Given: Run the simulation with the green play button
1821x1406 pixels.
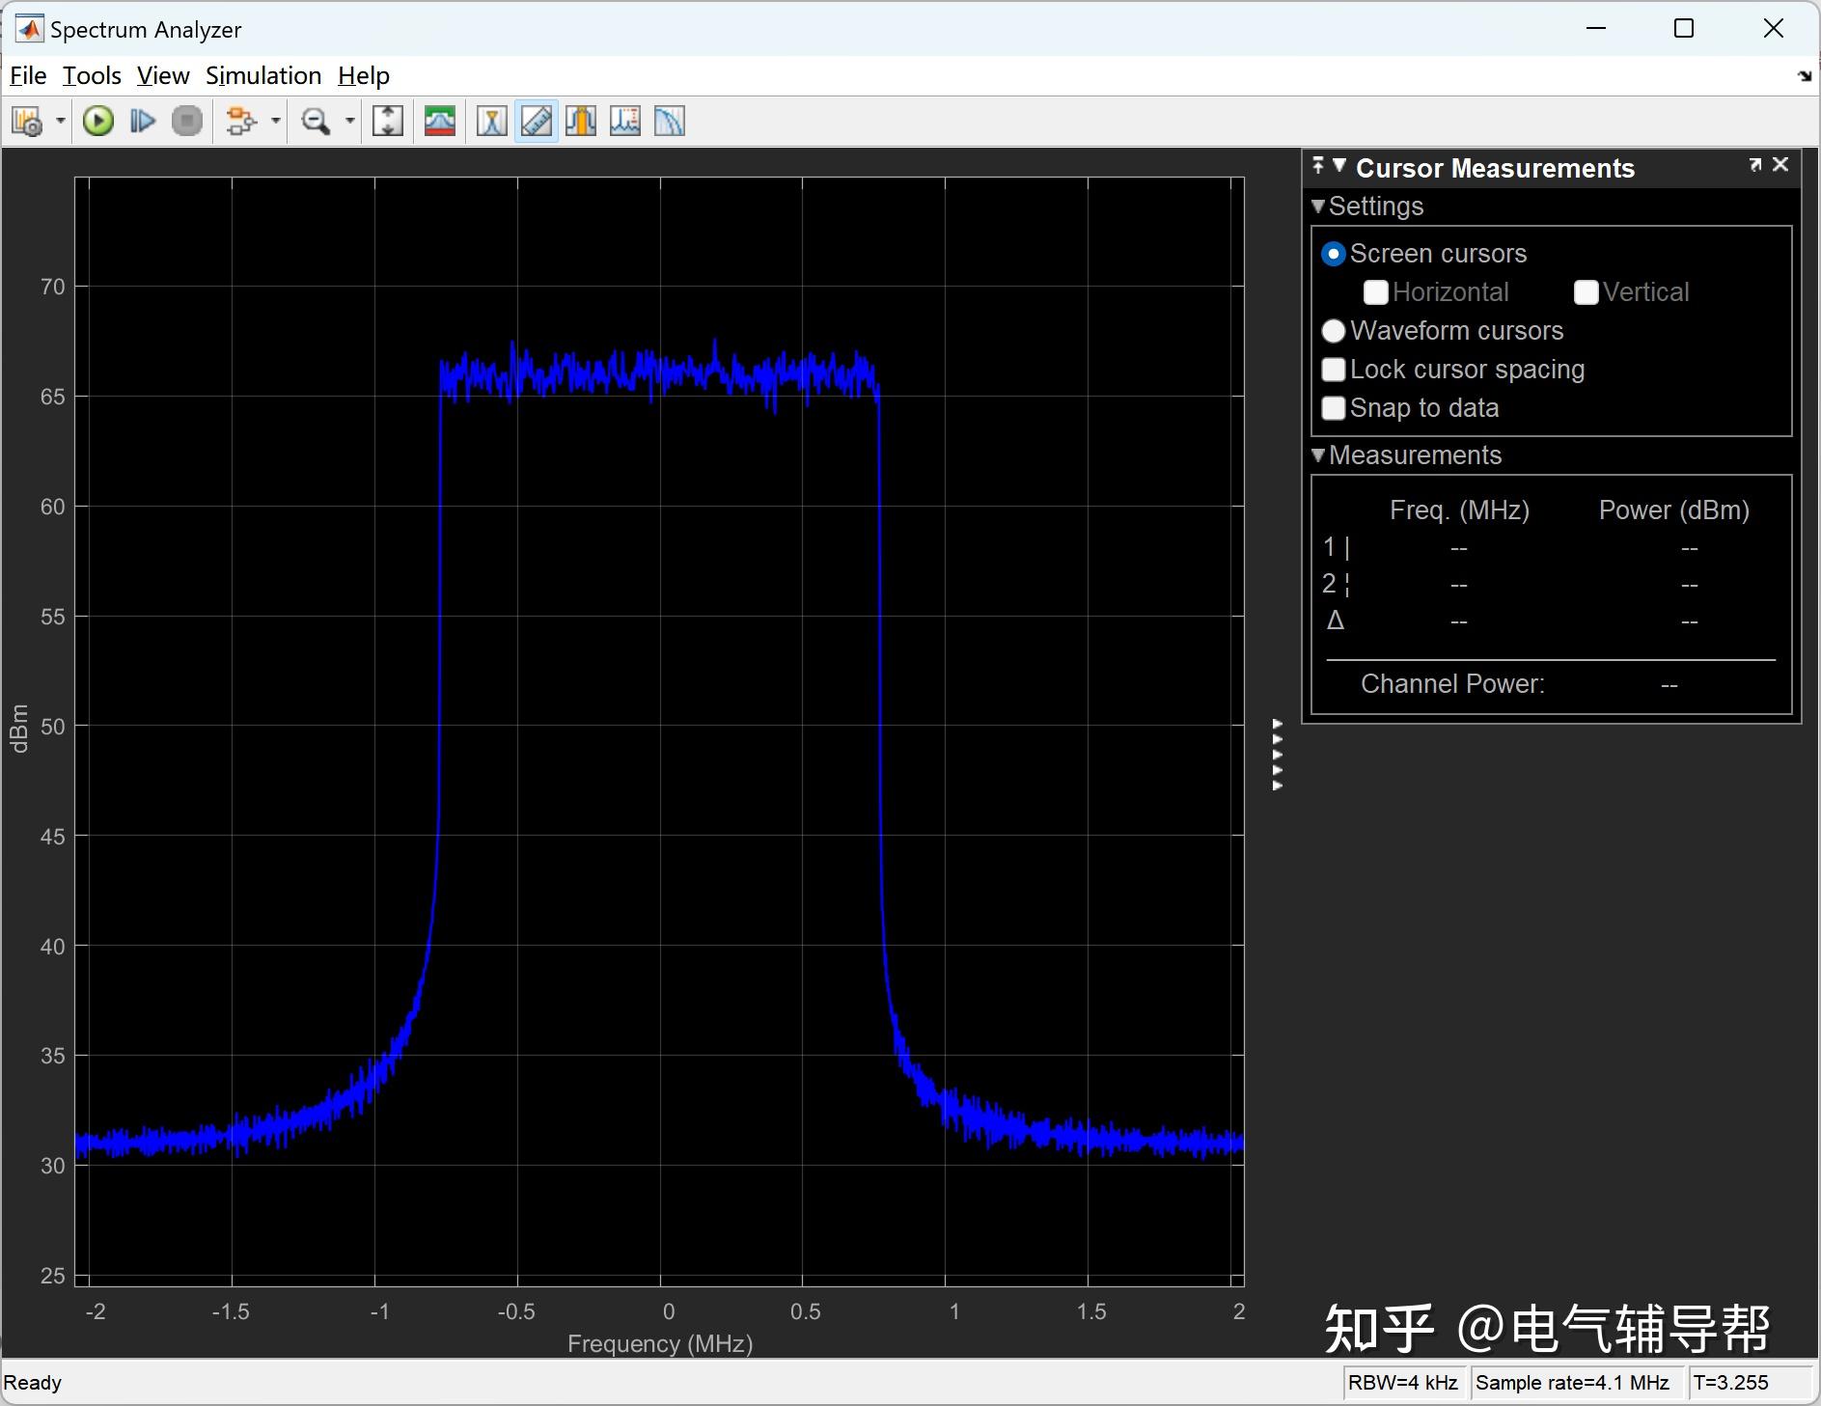Looking at the screenshot, I should coord(98,122).
